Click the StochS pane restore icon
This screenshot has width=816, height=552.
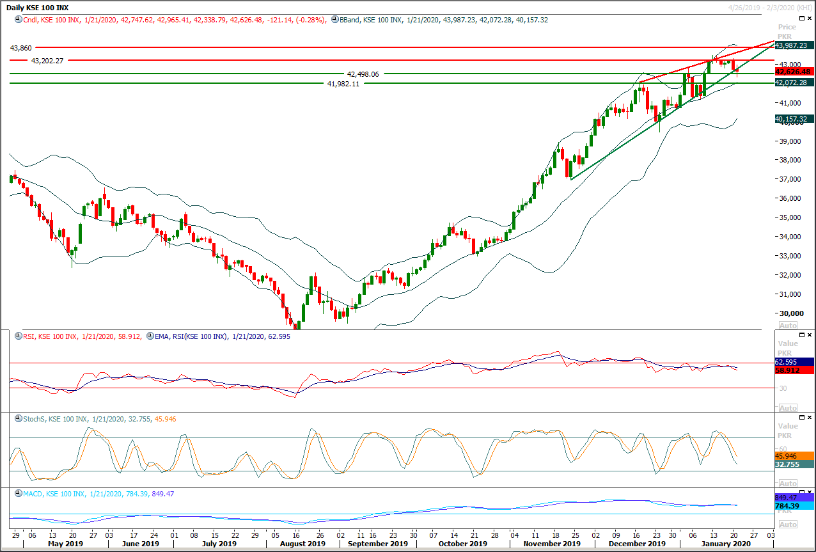click(801, 417)
